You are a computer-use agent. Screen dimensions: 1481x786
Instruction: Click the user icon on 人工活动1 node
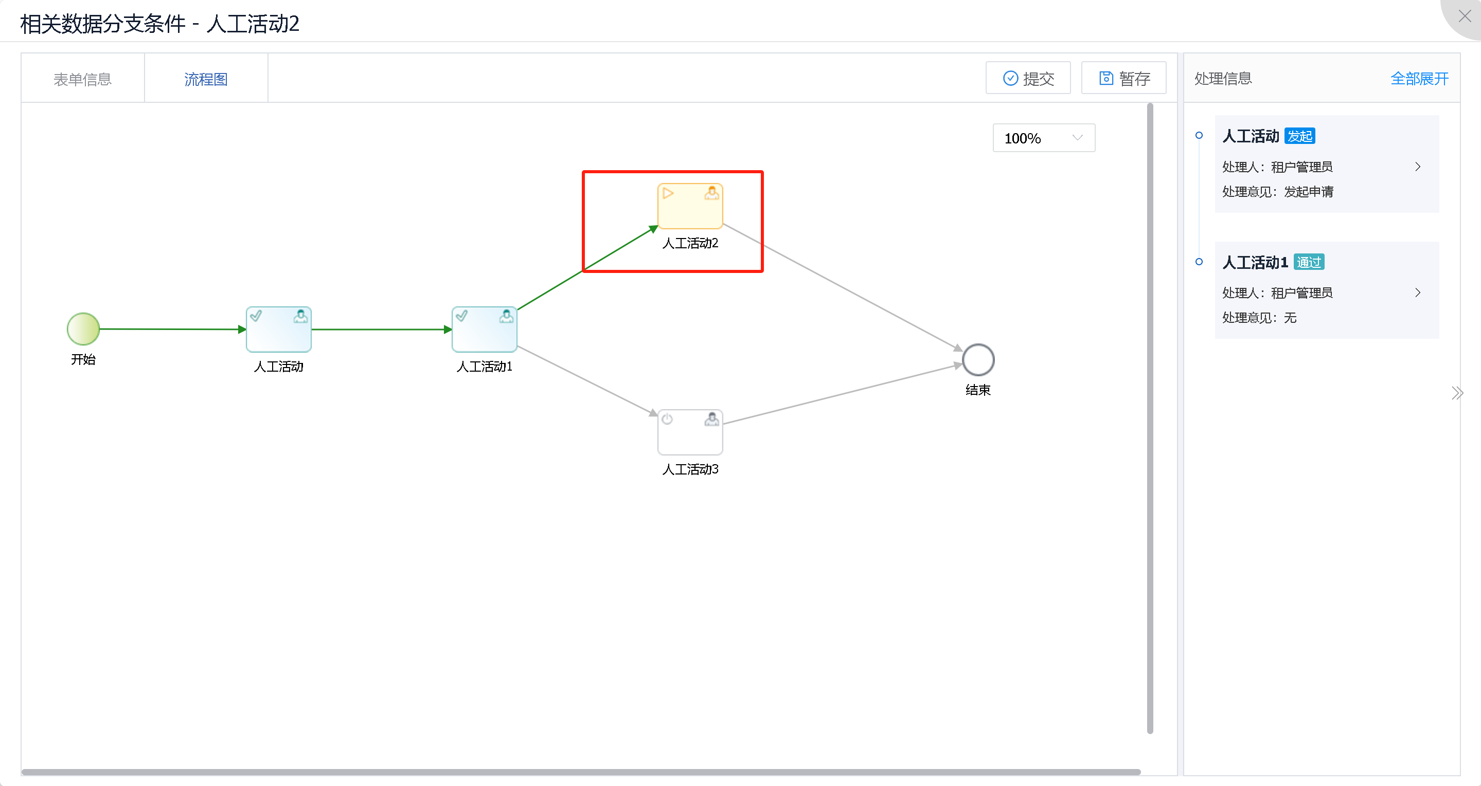click(506, 316)
